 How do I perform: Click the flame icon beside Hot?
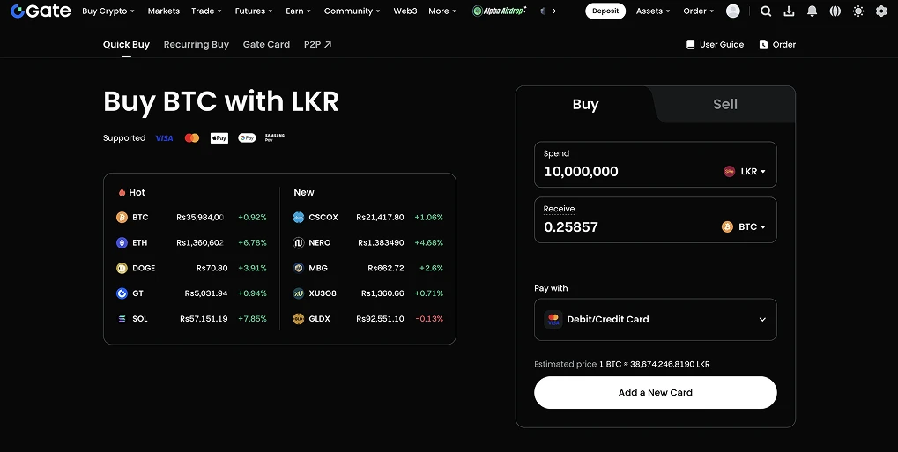(122, 192)
